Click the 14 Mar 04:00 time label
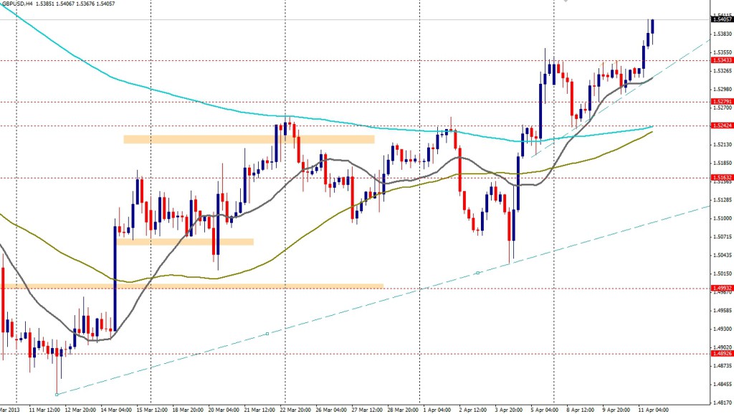The height and width of the screenshot is (414, 734). coord(115,410)
